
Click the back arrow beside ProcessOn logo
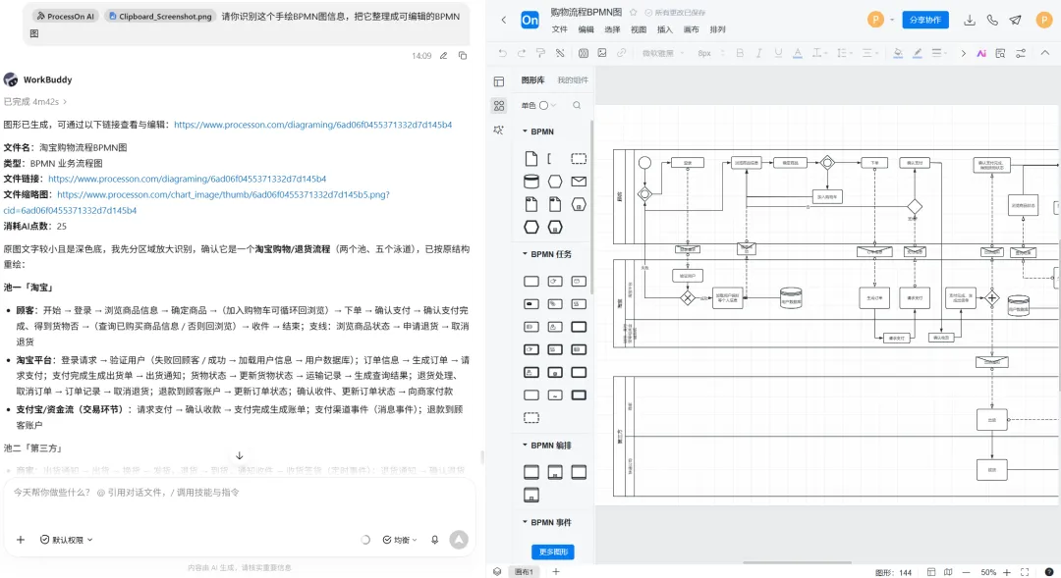pyautogui.click(x=503, y=20)
